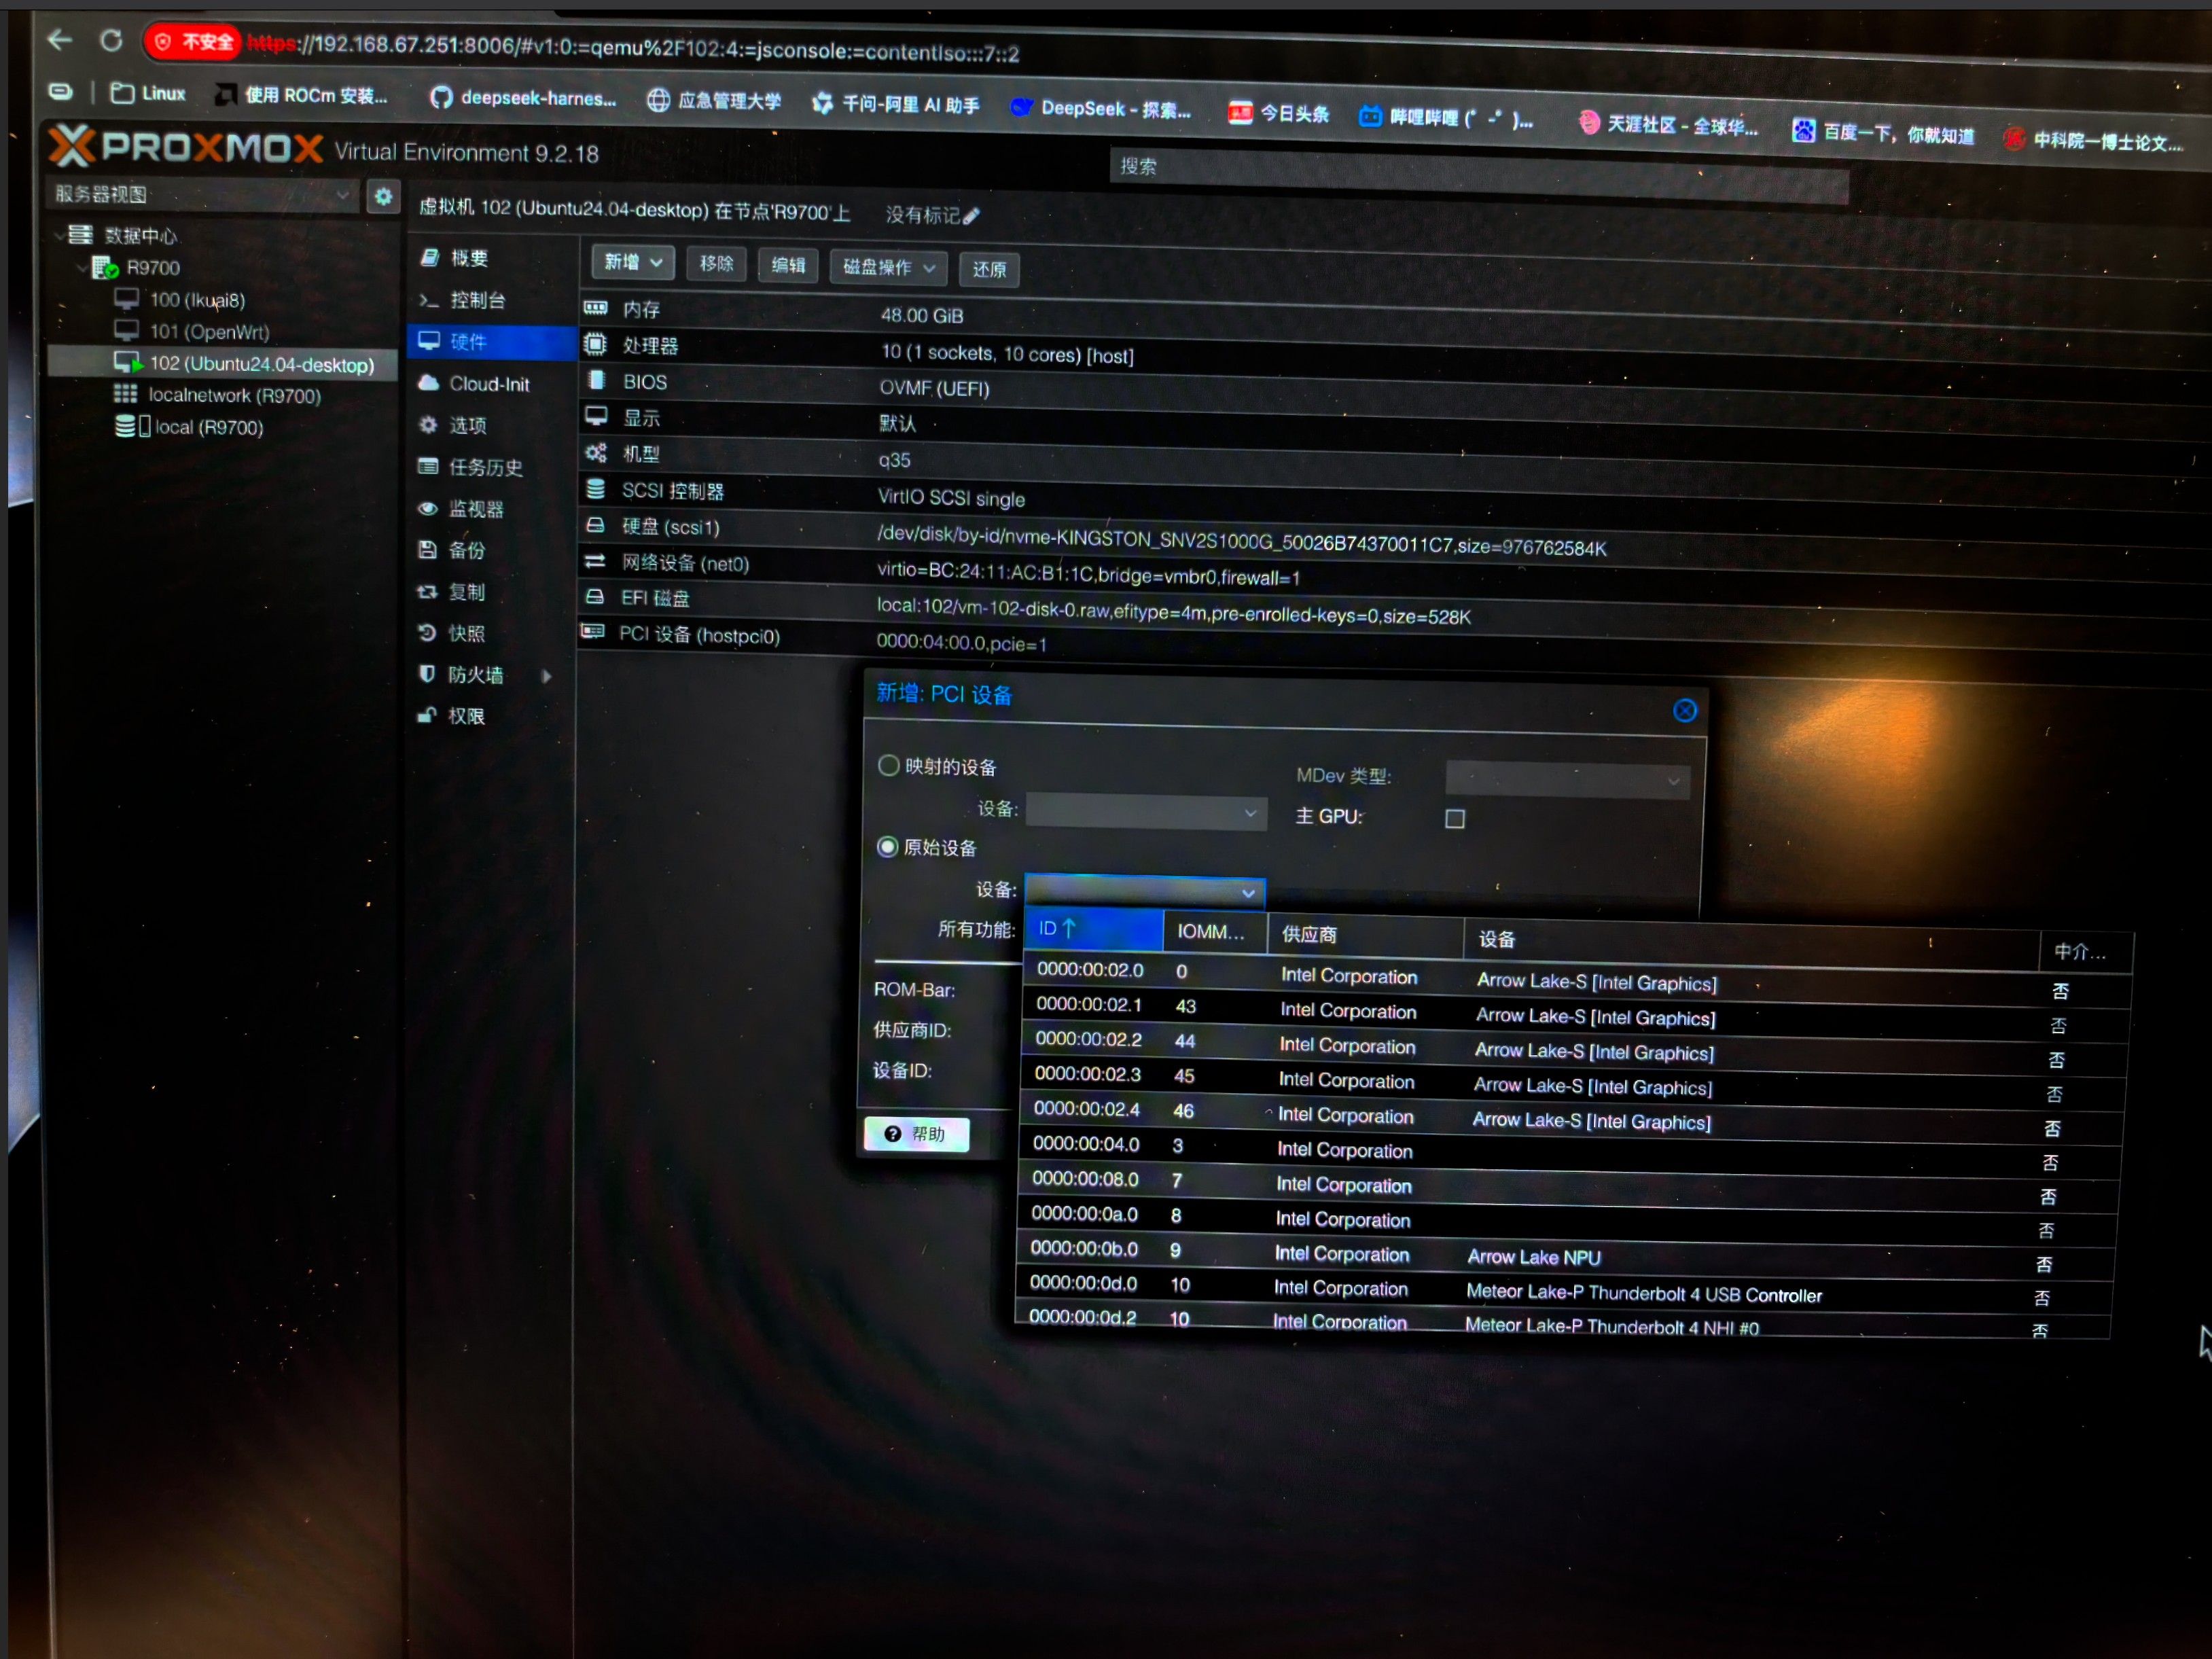This screenshot has width=2212, height=1659.
Task: Click the 帮助 button
Action: (917, 1134)
